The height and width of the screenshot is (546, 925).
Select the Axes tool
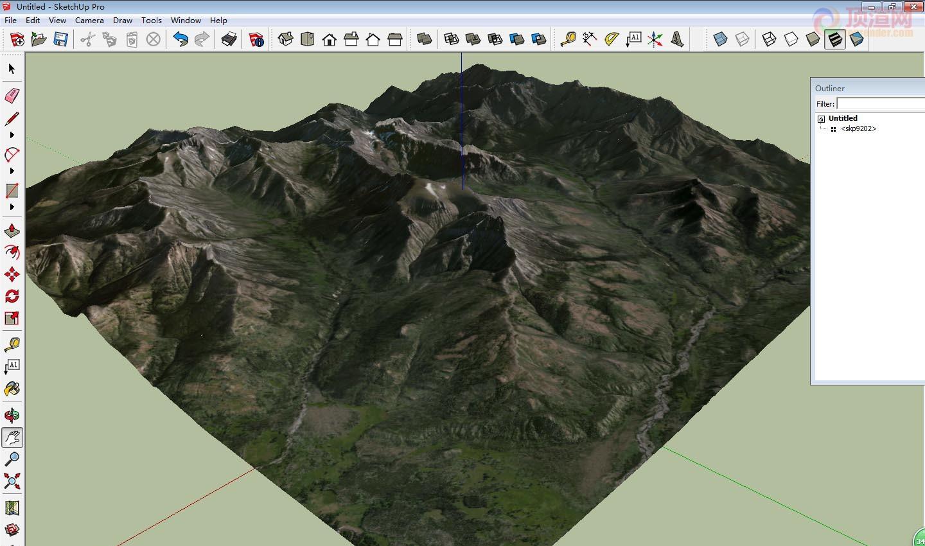pyautogui.click(x=655, y=40)
